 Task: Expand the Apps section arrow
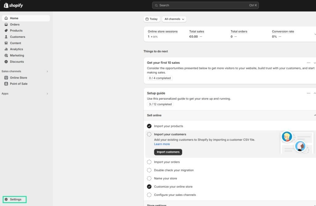click(47, 93)
